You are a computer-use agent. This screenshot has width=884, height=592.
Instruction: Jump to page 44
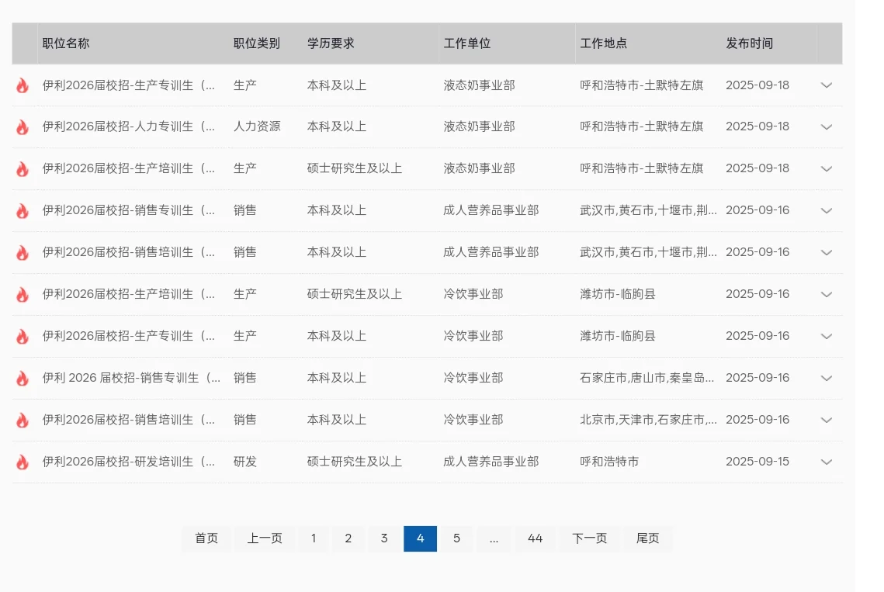pyautogui.click(x=535, y=538)
